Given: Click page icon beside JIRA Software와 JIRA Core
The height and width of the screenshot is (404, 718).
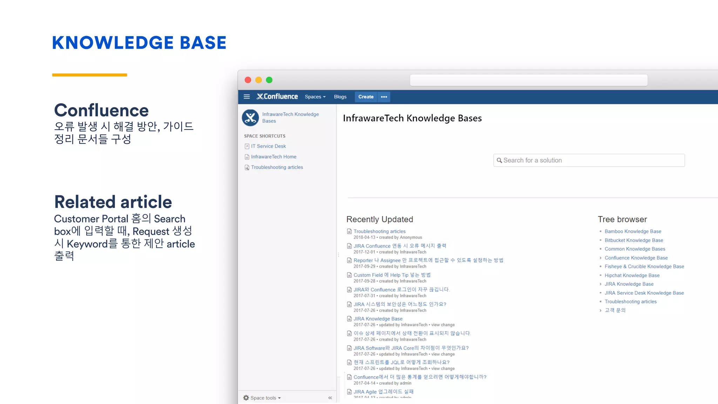Looking at the screenshot, I should pos(349,348).
